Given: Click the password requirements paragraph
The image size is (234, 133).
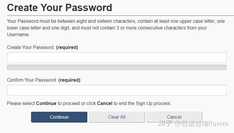Looking at the screenshot, I should (x=116, y=28).
